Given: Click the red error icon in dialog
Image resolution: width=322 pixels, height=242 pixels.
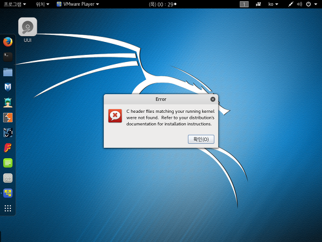Looking at the screenshot, I should pyautogui.click(x=115, y=116).
